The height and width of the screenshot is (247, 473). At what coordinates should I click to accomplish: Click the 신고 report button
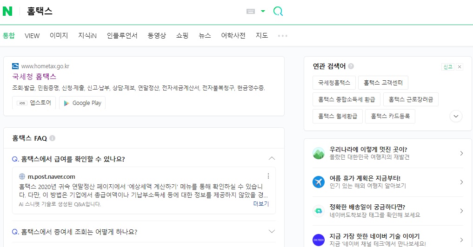[448, 66]
